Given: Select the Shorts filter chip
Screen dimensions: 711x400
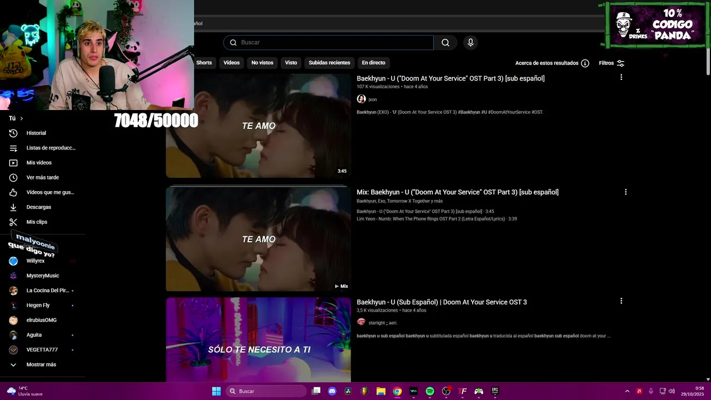Looking at the screenshot, I should click(x=204, y=63).
